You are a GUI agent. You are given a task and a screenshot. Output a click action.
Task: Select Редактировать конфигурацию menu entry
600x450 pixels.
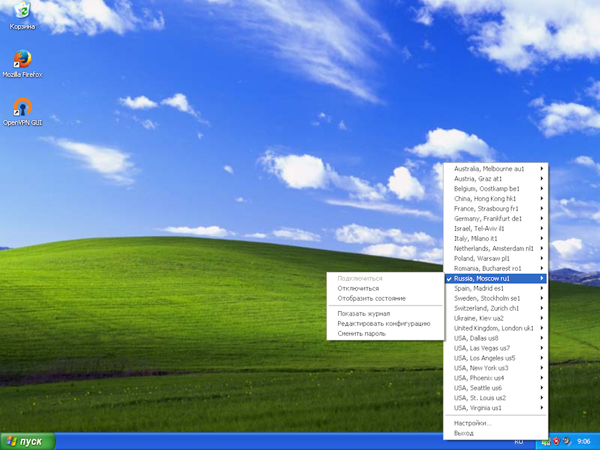pos(386,323)
